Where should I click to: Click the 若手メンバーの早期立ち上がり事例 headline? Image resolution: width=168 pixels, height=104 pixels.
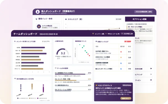(108, 88)
